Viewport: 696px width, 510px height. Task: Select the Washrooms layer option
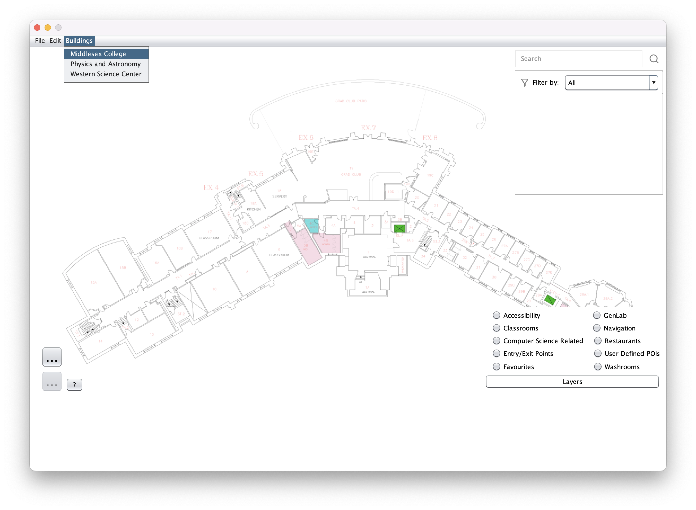598,366
